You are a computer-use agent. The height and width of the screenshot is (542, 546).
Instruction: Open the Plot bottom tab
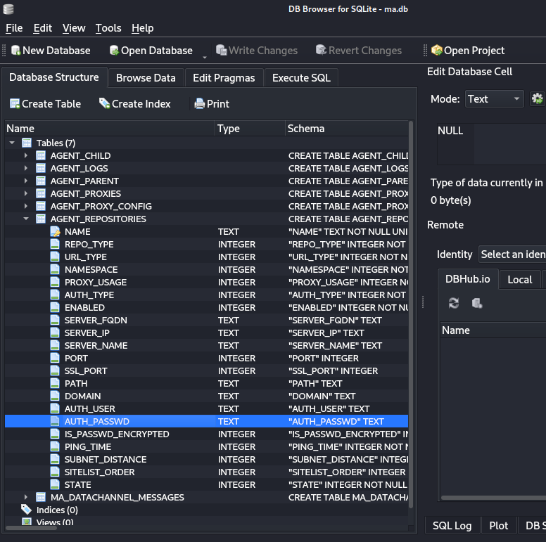tap(499, 525)
